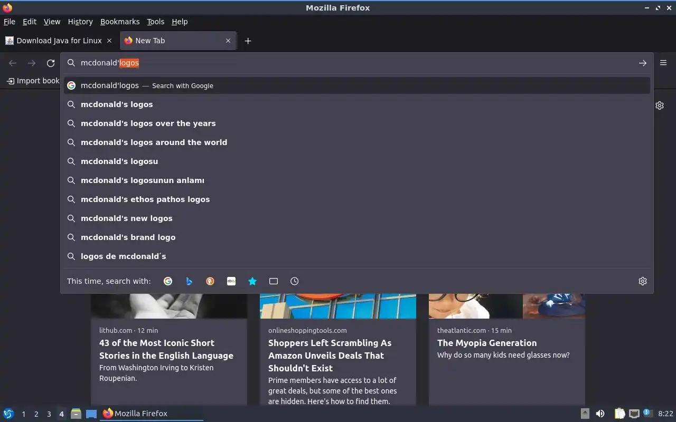Viewport: 676px width, 422px height.
Task: Open the Firefox hamburger application menu
Action: (x=663, y=63)
